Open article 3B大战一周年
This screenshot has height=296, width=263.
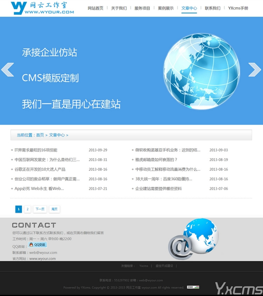pyautogui.click(x=164, y=179)
